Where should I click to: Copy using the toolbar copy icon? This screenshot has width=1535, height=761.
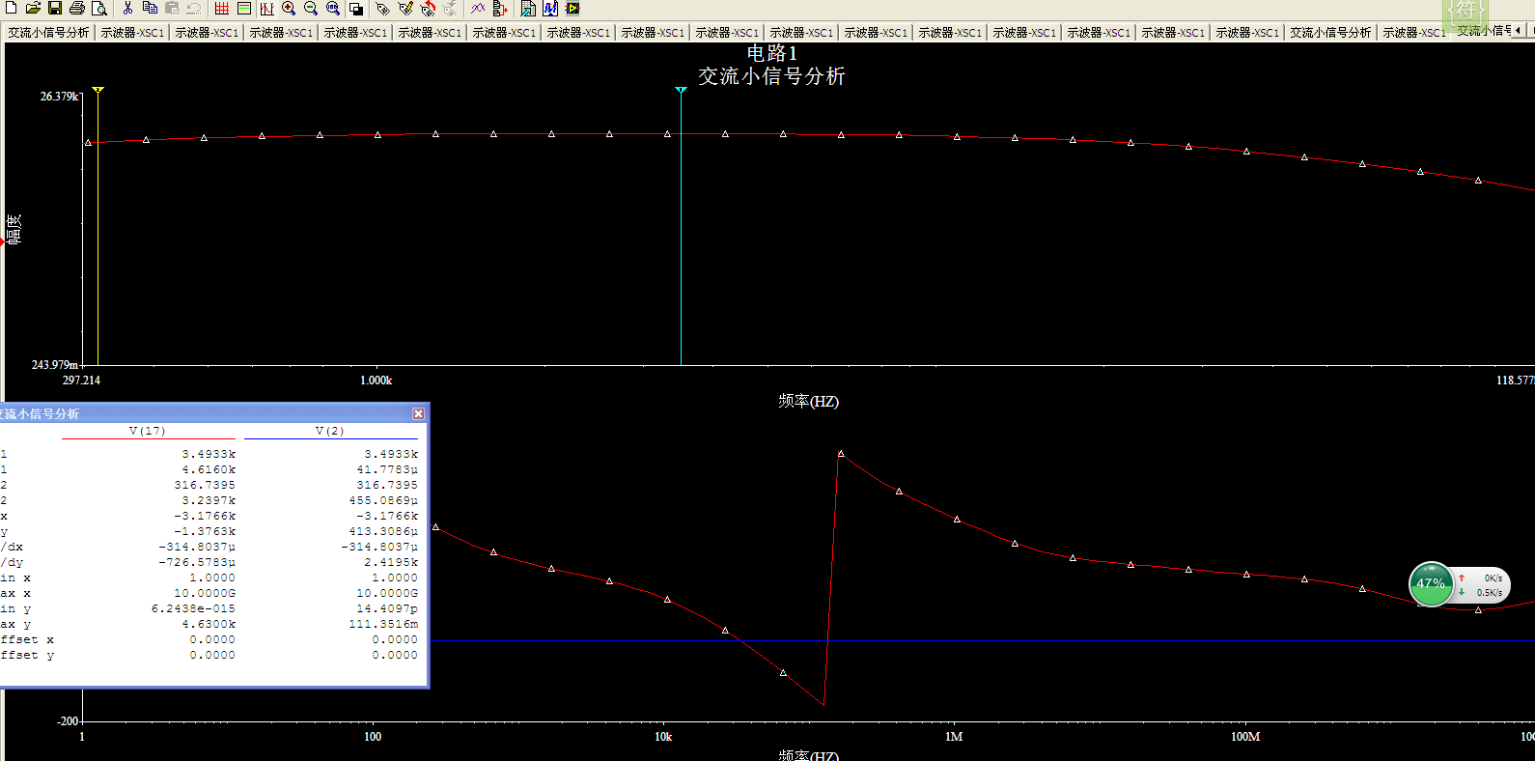(x=150, y=9)
